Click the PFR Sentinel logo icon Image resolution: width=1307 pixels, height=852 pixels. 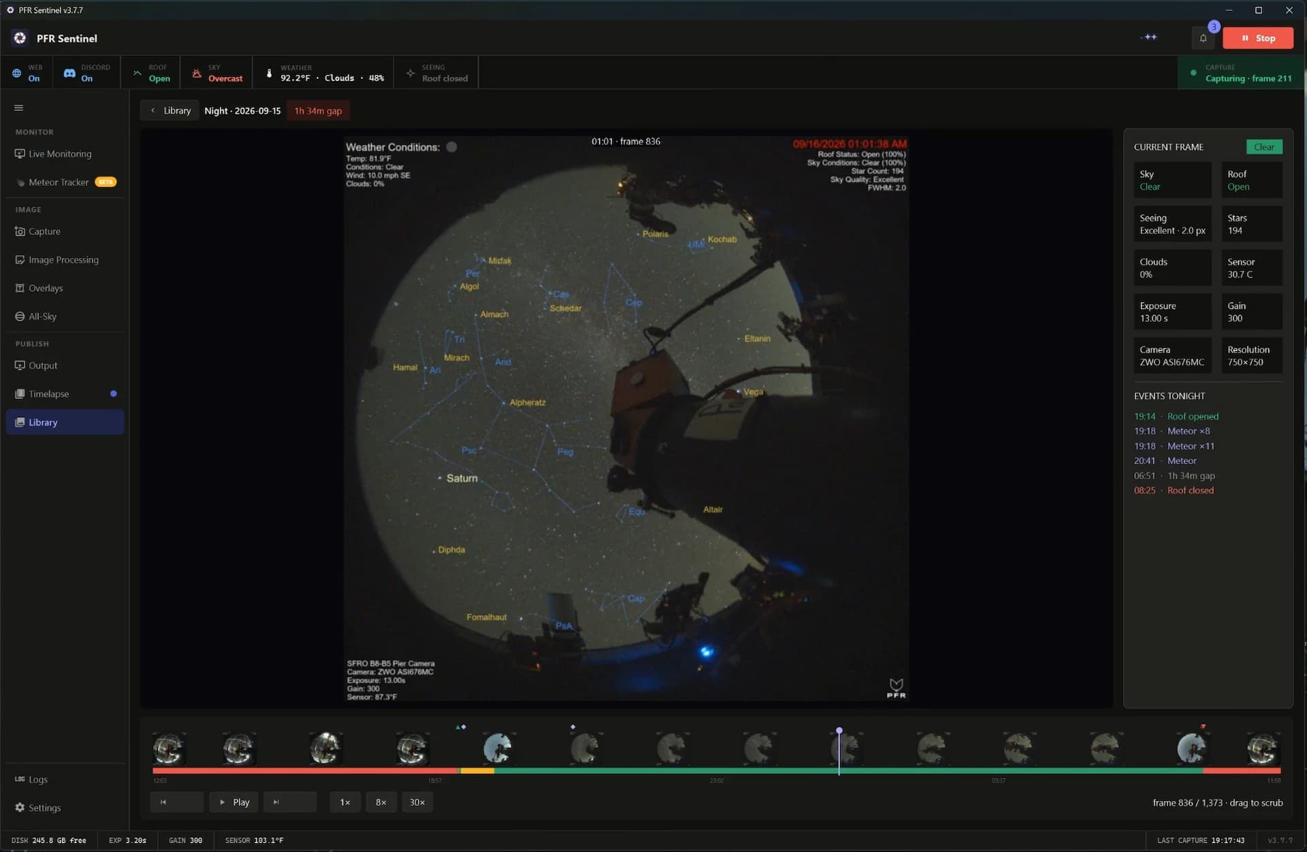pyautogui.click(x=20, y=38)
